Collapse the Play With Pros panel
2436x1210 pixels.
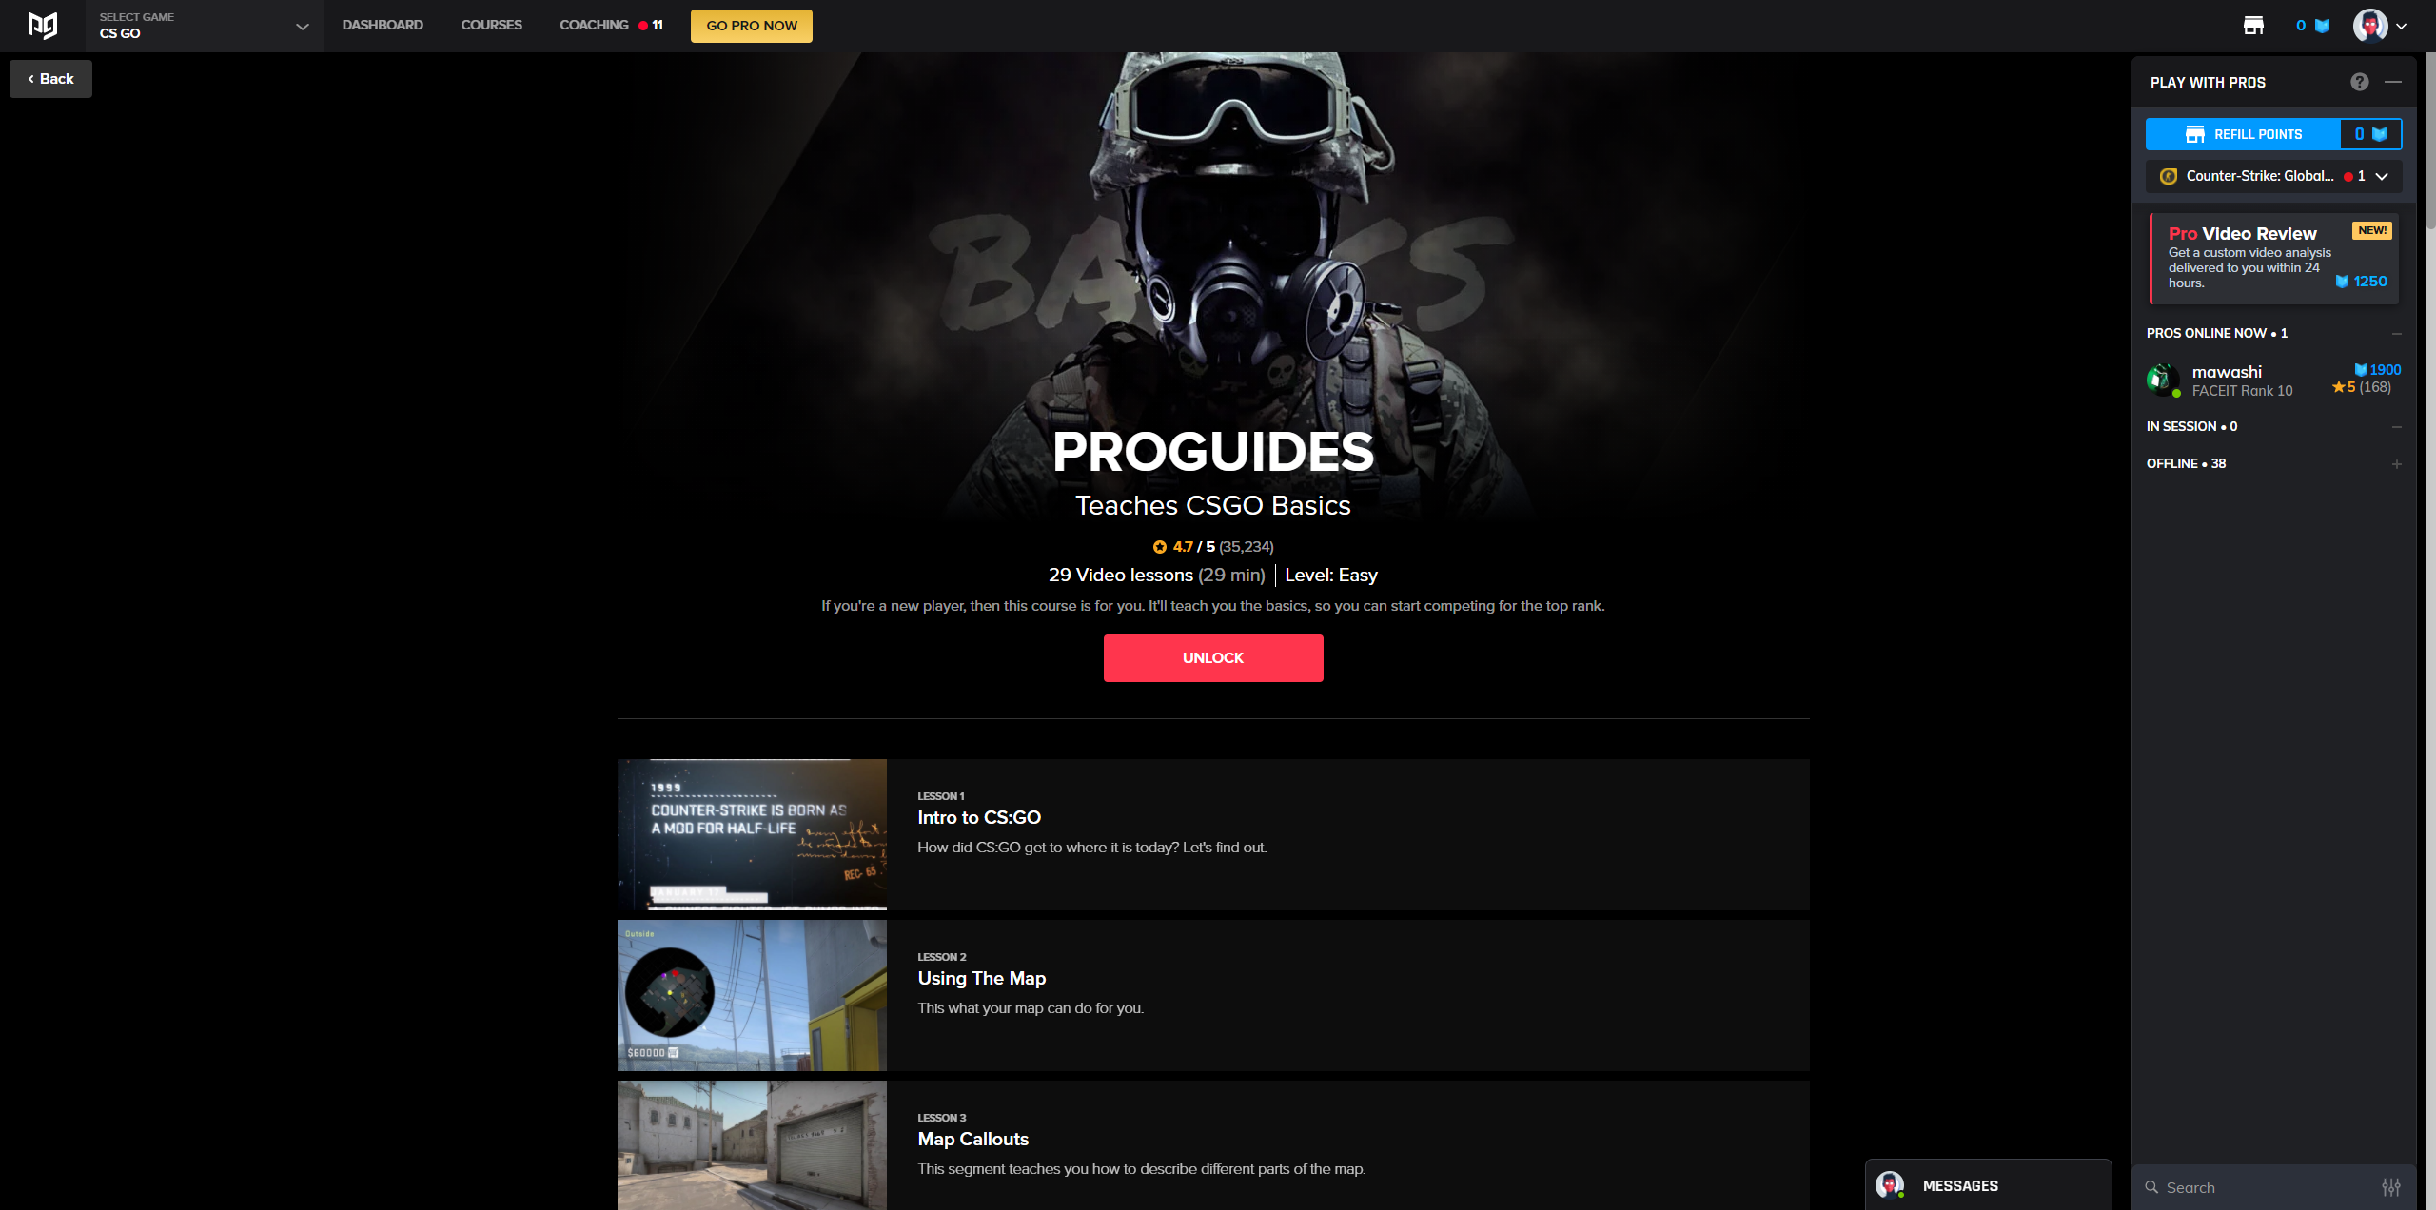[x=2393, y=82]
